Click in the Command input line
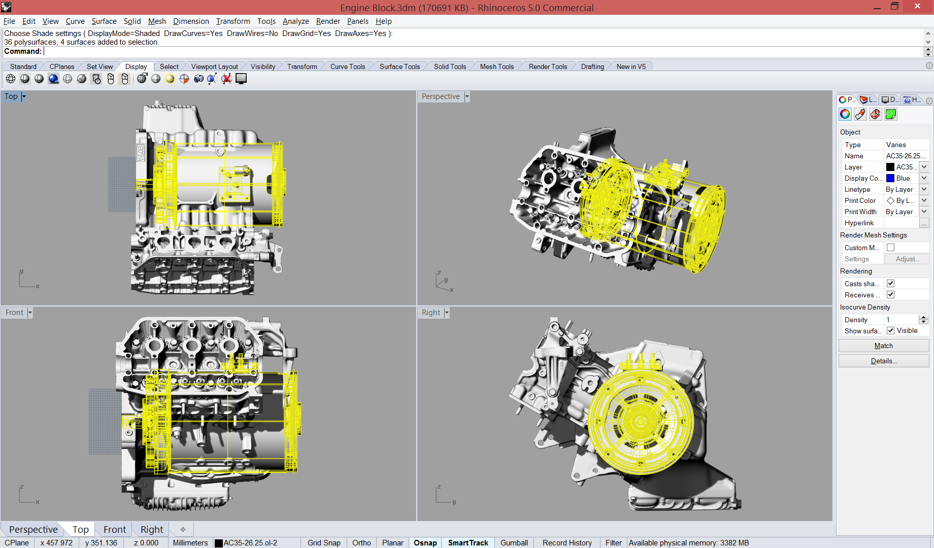The image size is (934, 548). [x=457, y=51]
